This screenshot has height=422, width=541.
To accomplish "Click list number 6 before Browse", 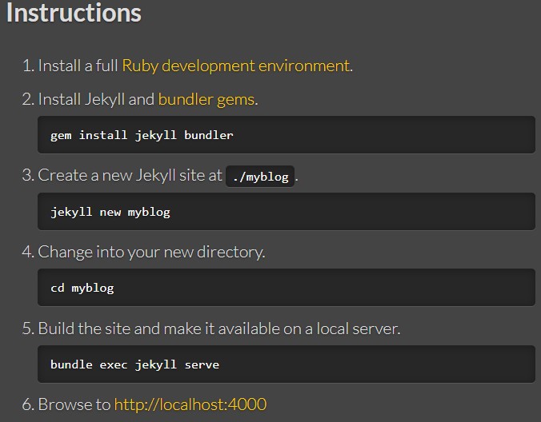I will click(28, 404).
